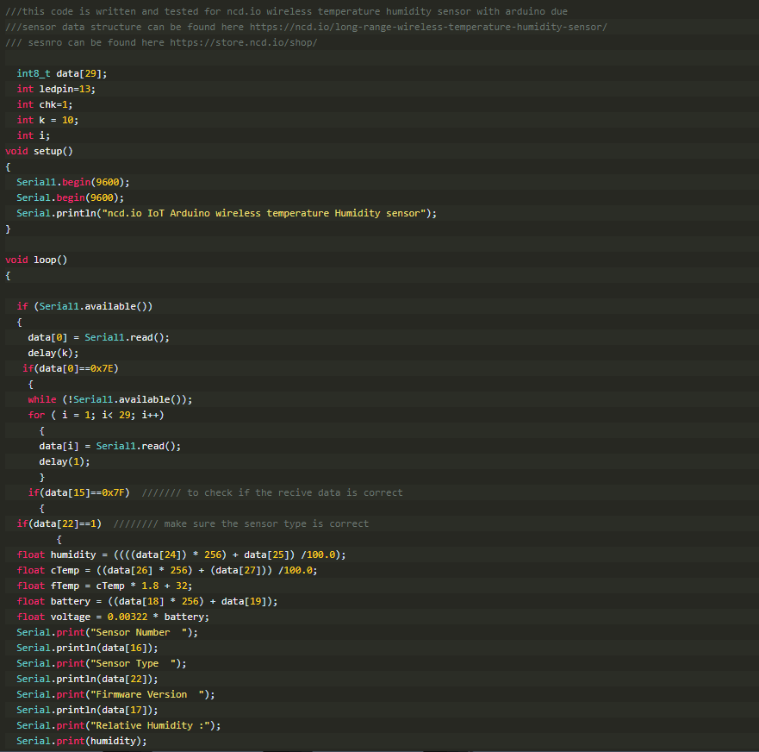This screenshot has height=752, width=759.
Task: Click the while (!Serial1.available()) line
Action: tap(110, 399)
